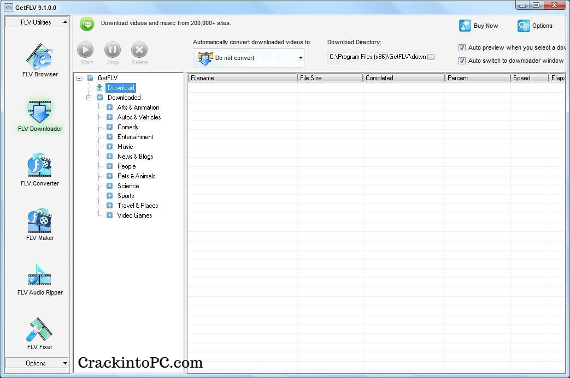The image size is (570, 378).
Task: Click the Music category icon
Action: point(109,147)
